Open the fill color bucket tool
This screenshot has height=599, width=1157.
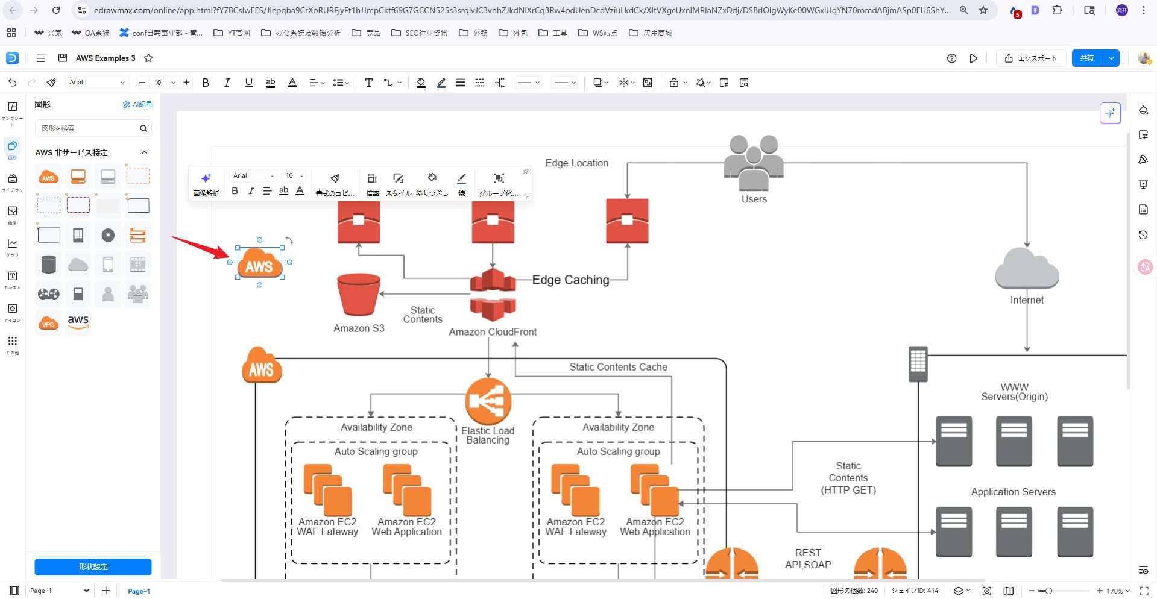coord(421,83)
